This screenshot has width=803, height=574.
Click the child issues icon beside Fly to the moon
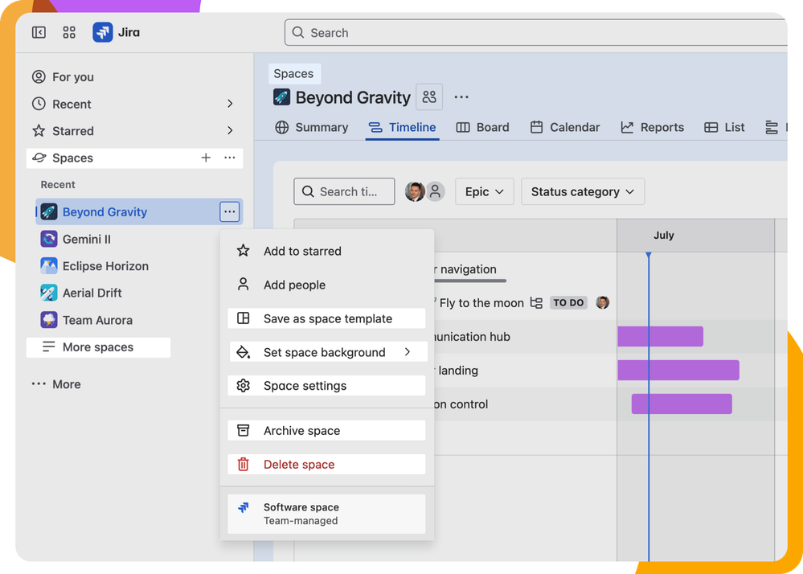536,302
